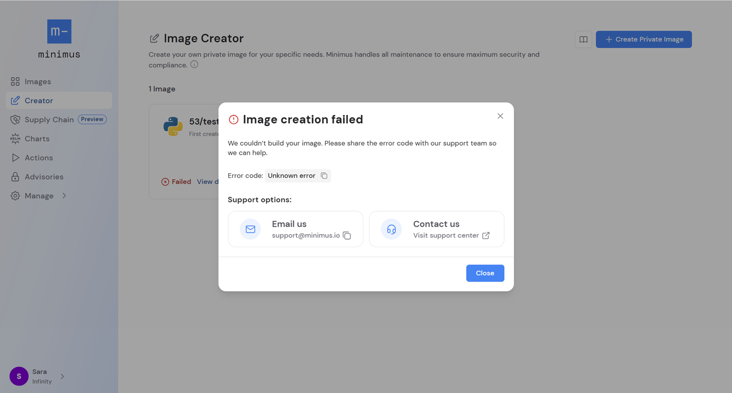The image size is (732, 393).
Task: Click the Close button in the dialog
Action: pos(484,273)
